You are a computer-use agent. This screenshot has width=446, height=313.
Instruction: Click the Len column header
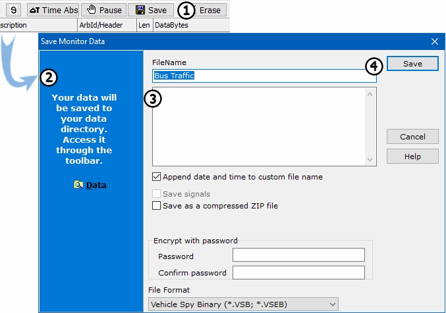point(144,25)
